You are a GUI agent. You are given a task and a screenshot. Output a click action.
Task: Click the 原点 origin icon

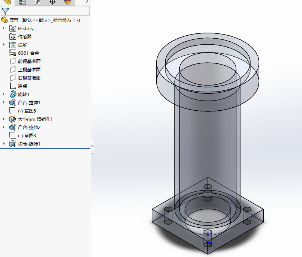point(12,86)
